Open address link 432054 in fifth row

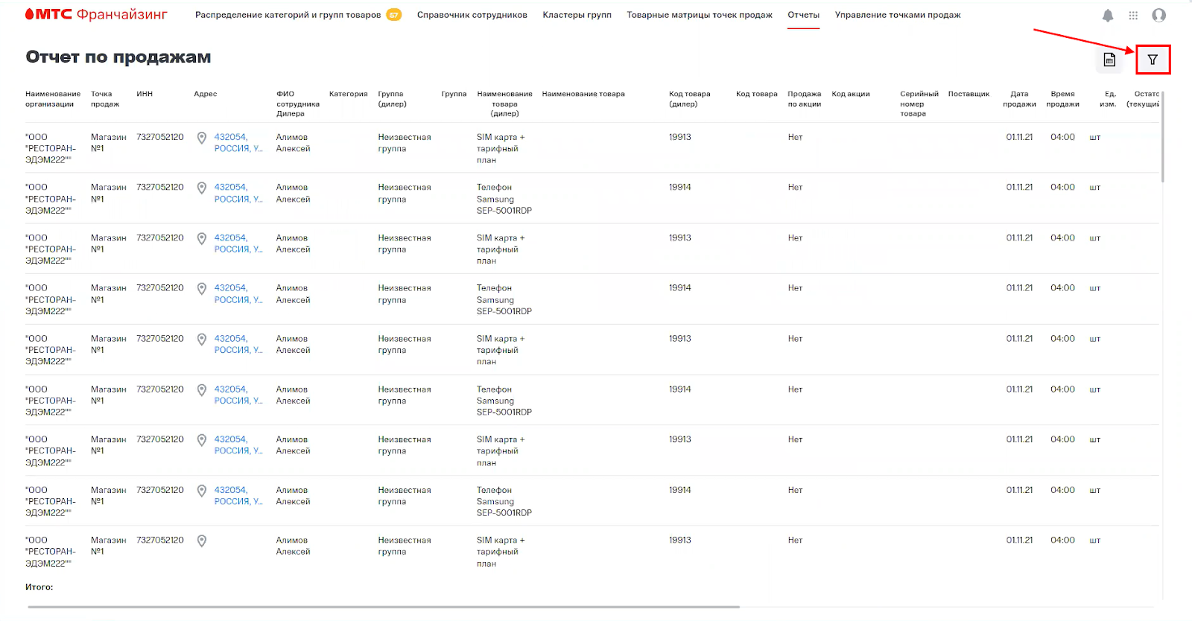tap(238, 344)
